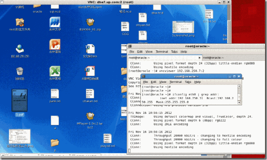Maximize the inner root@oracle terminal window
Screen dimensions: 267x160
[234, 76]
